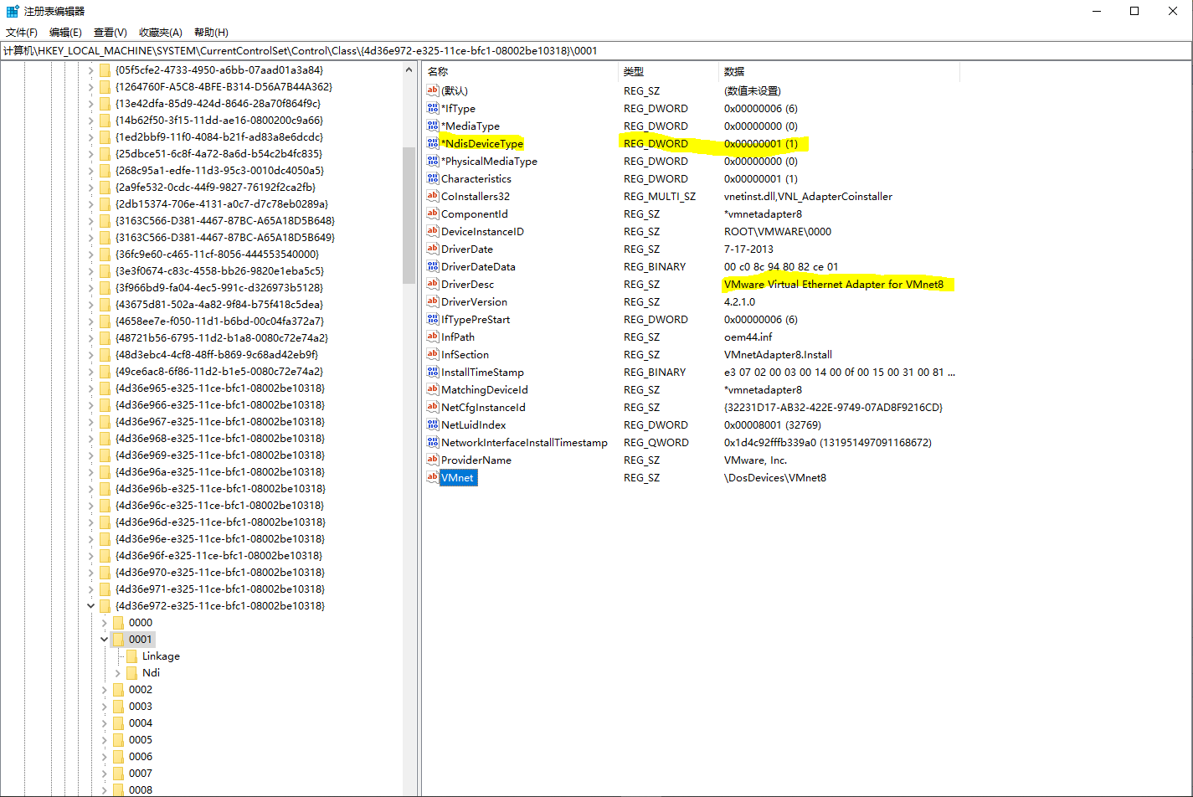Click the ab icon next to DriverDesc

pos(431,284)
